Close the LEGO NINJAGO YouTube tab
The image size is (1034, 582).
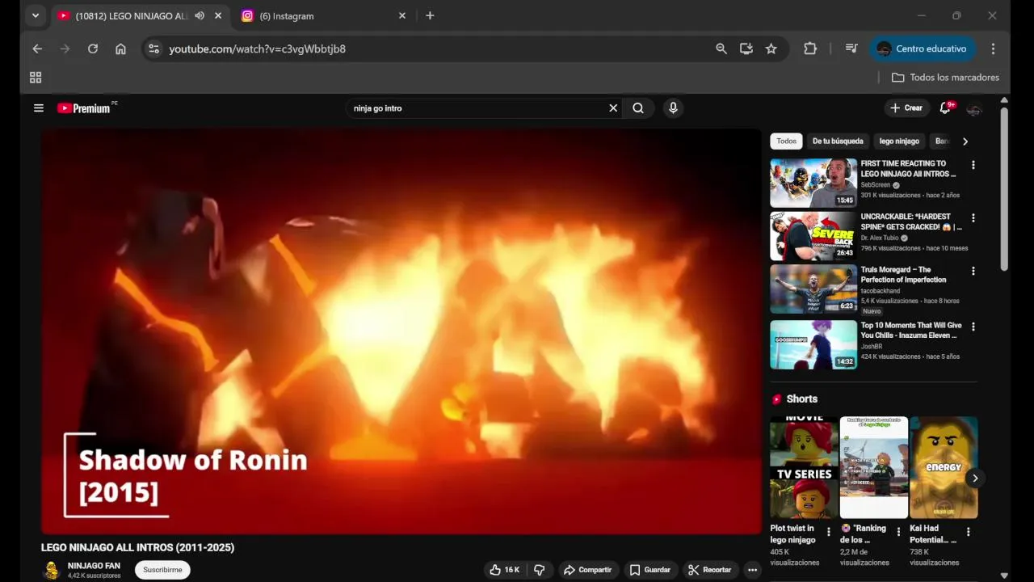coord(218,15)
